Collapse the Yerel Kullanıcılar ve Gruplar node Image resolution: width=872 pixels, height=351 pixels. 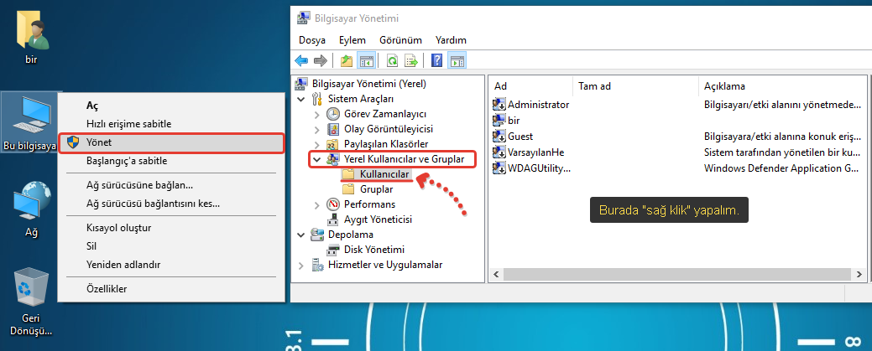(x=316, y=159)
